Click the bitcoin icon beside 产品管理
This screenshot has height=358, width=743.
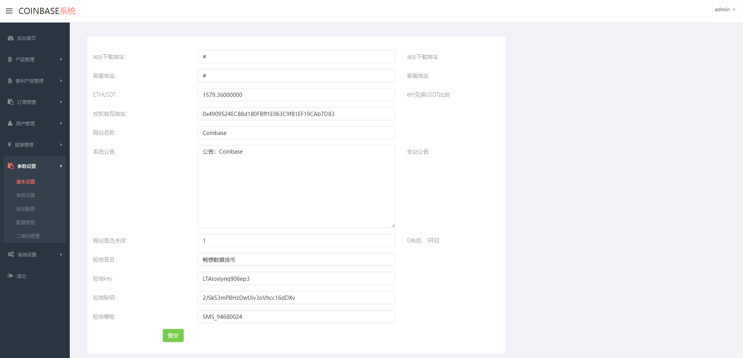click(10, 59)
